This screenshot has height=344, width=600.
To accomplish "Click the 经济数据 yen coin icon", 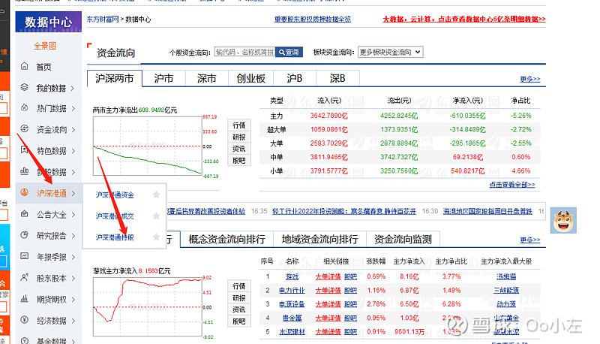I will (25, 320).
